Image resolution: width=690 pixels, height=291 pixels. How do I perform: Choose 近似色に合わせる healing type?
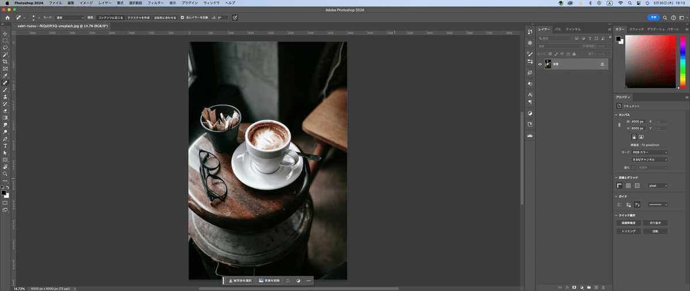click(x=165, y=18)
